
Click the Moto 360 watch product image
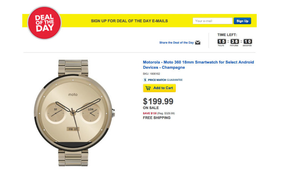[x=75, y=112]
